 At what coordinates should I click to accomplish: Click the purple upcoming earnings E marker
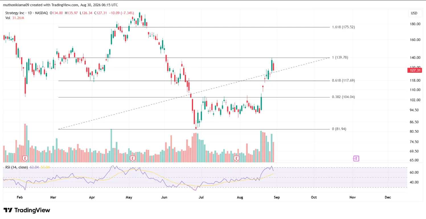click(x=356, y=159)
